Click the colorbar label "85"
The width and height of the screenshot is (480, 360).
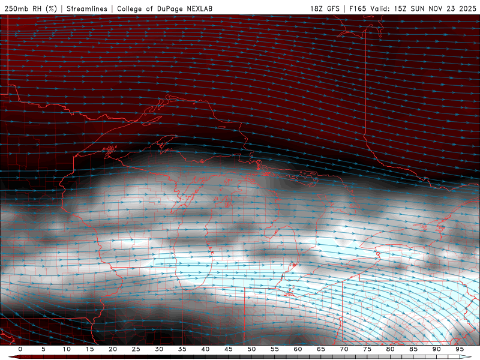[413, 349]
